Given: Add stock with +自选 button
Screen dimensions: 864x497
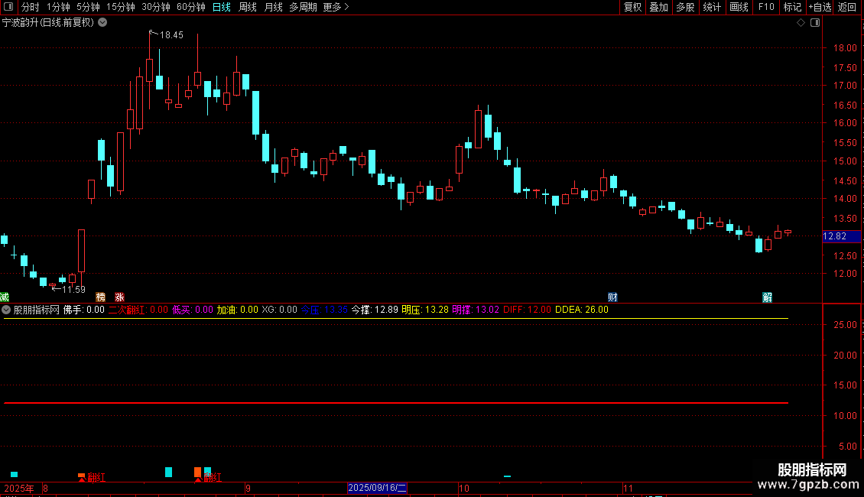Looking at the screenshot, I should (820, 7).
